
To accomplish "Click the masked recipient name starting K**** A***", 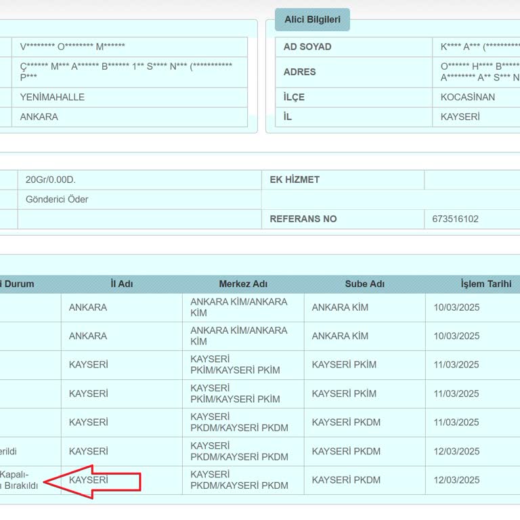I will click(x=480, y=47).
